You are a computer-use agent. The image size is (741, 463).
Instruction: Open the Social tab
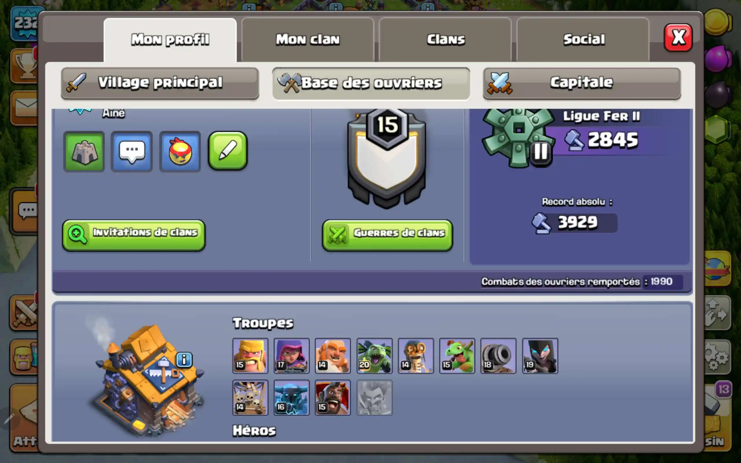point(583,40)
